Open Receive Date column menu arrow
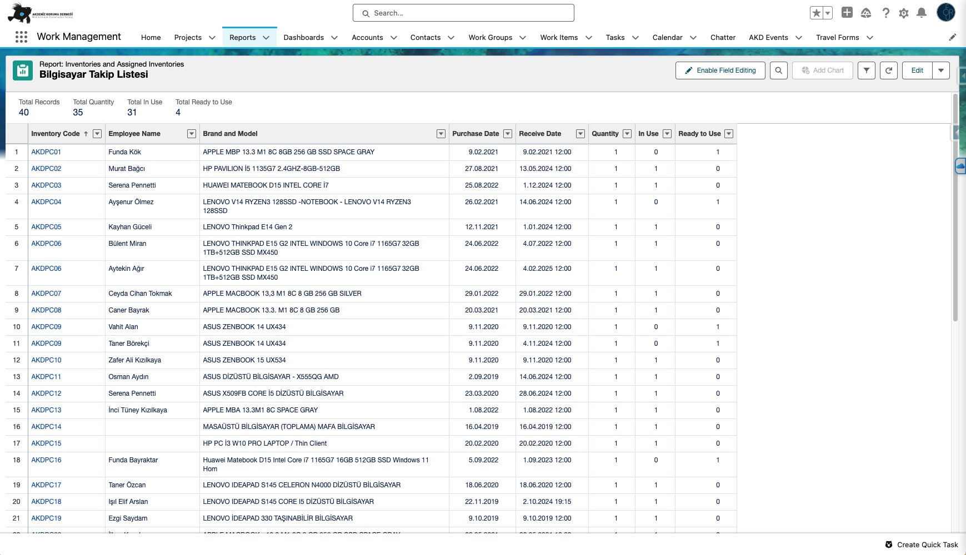This screenshot has width=966, height=555. (580, 134)
